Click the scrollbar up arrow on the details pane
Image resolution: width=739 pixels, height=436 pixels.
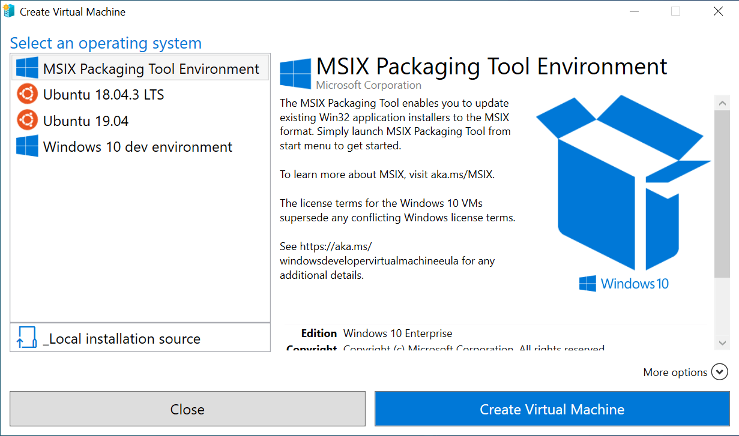pyautogui.click(x=722, y=102)
